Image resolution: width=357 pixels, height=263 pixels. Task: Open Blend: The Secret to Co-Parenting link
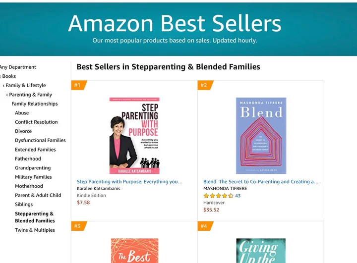tap(261, 182)
